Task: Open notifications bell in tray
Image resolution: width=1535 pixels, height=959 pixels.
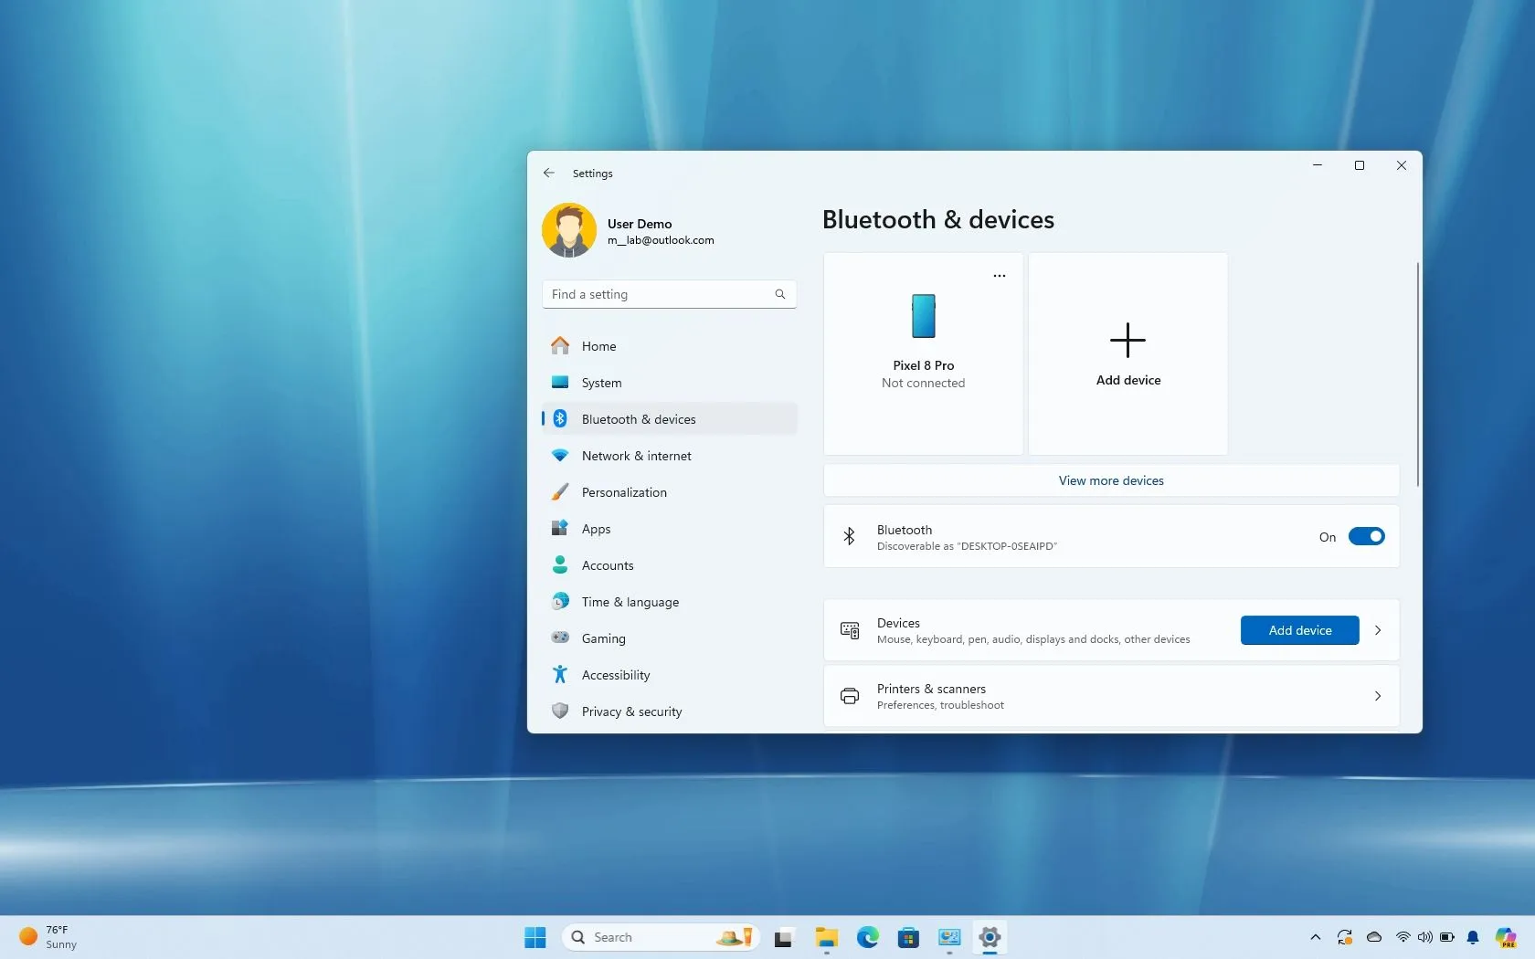Action: pyautogui.click(x=1473, y=937)
